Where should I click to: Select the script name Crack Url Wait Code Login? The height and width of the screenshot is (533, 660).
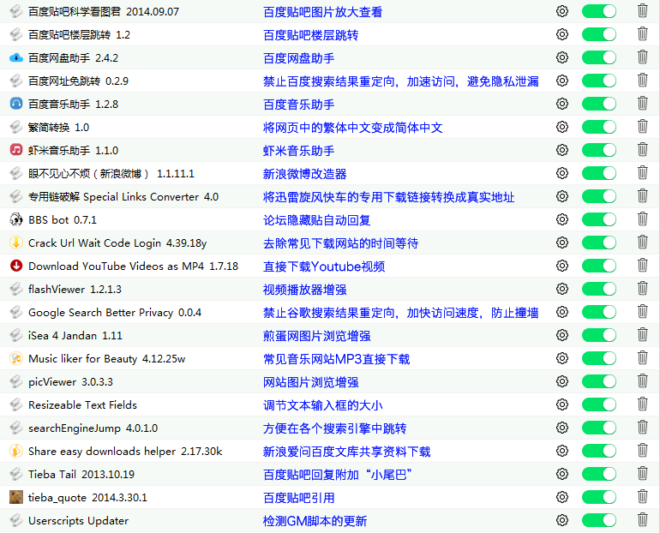[117, 243]
